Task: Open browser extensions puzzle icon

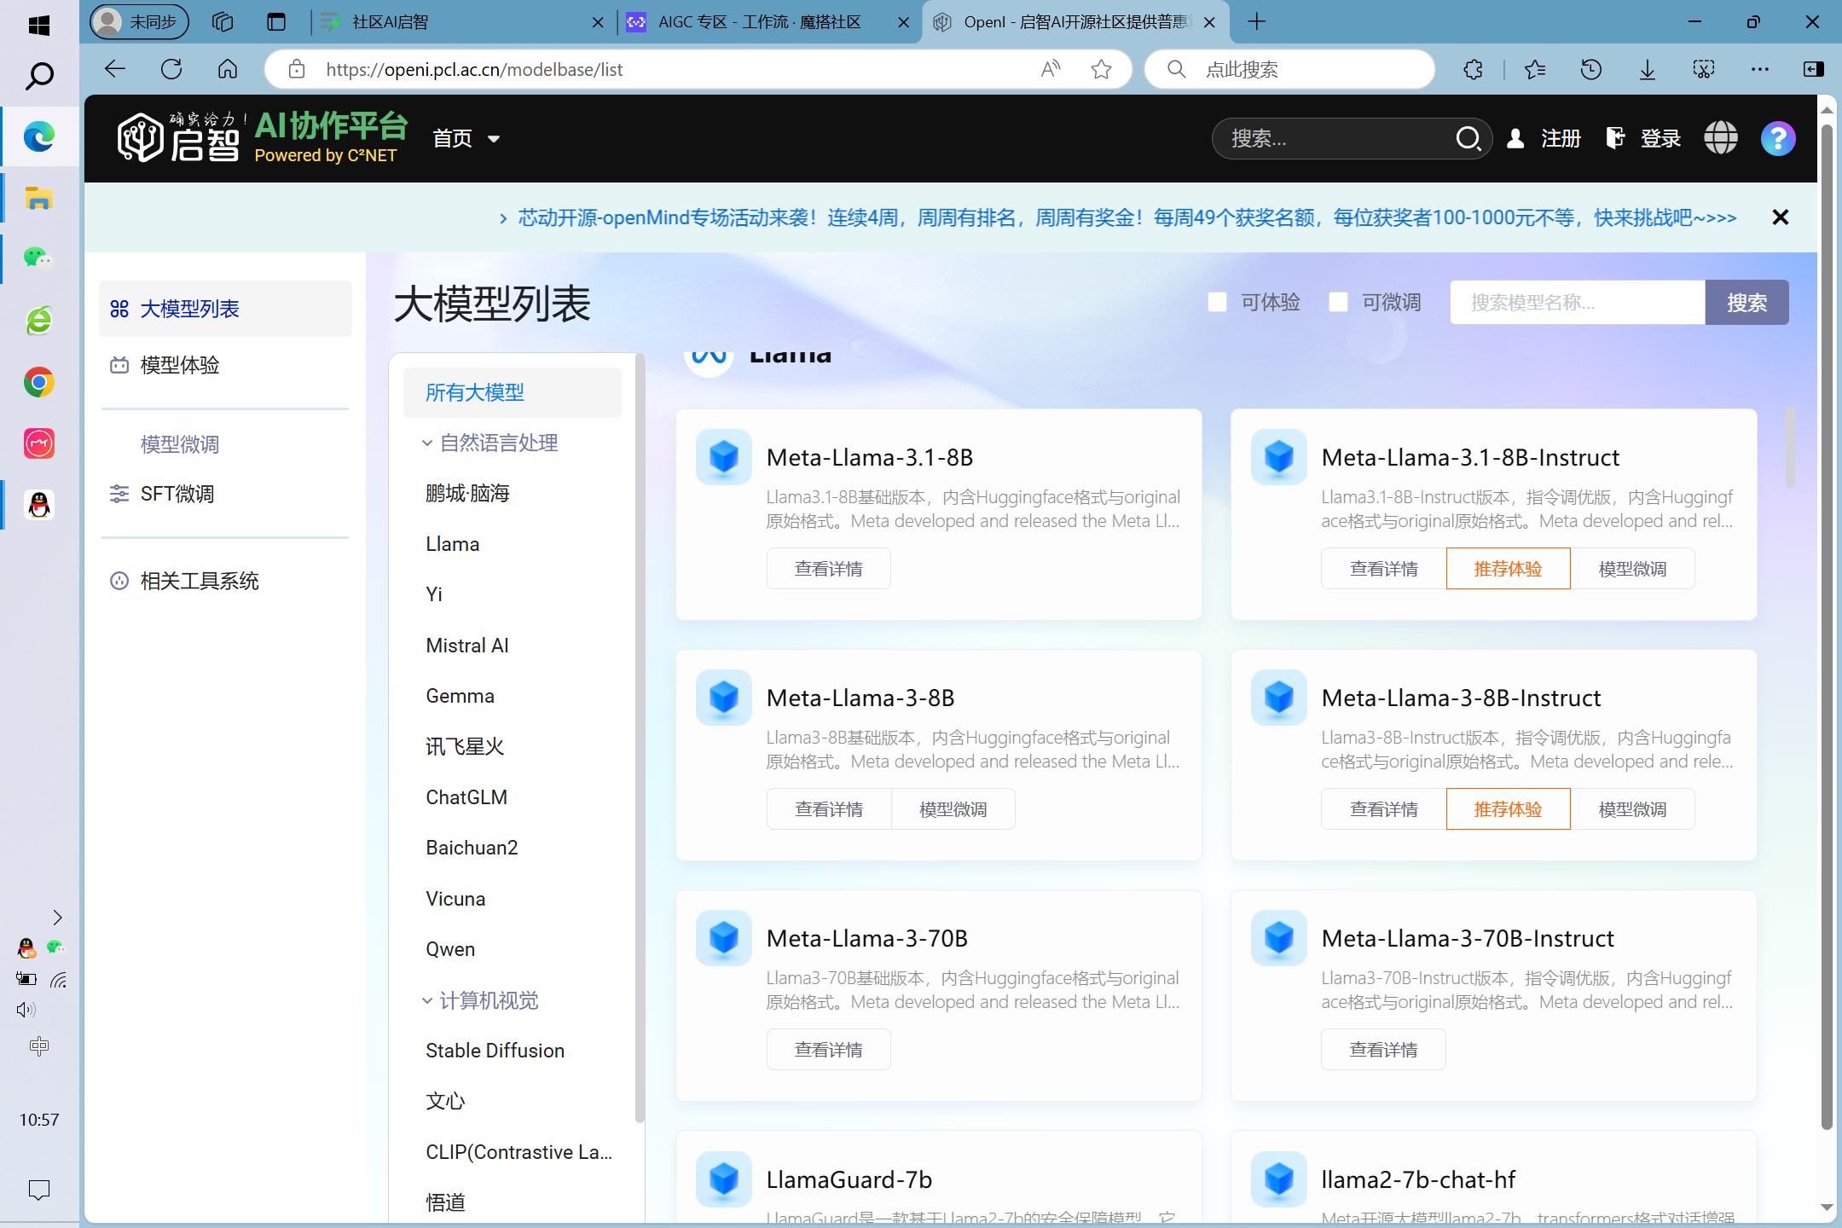Action: click(1473, 69)
